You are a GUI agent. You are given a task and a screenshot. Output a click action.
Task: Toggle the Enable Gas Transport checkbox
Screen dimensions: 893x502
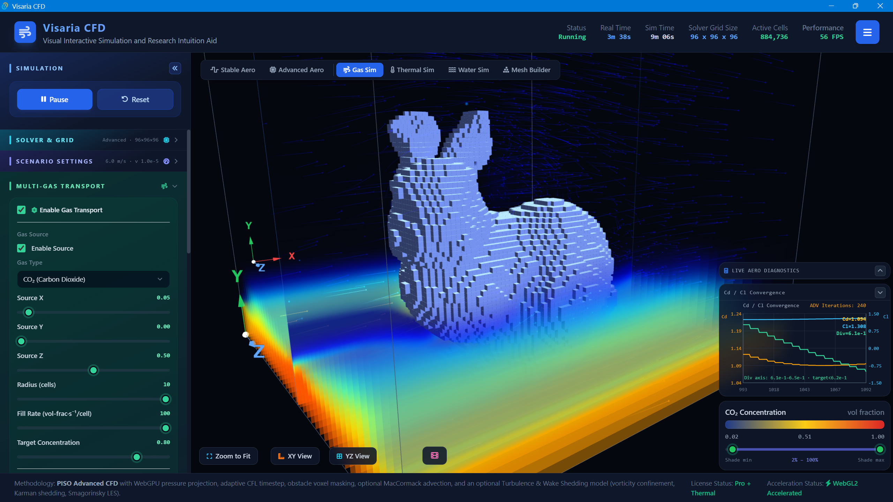tap(21, 210)
